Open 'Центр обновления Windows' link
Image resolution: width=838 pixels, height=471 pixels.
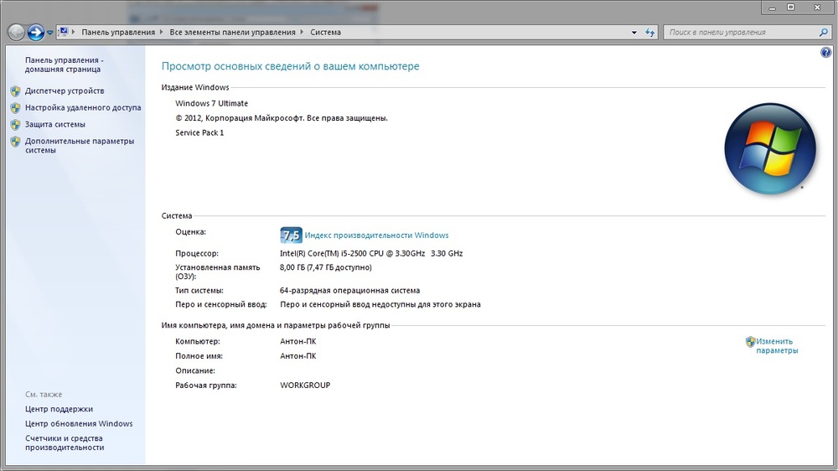79,424
